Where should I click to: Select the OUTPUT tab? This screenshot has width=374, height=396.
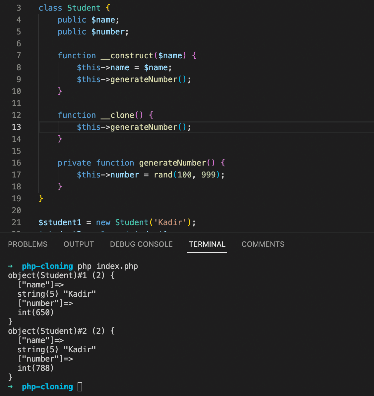point(78,244)
